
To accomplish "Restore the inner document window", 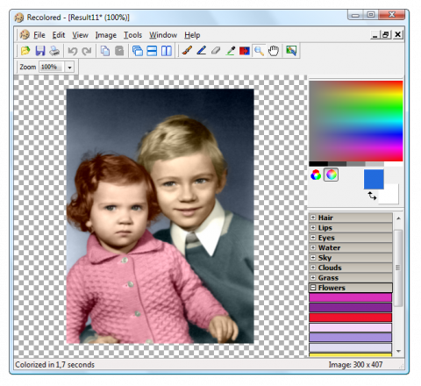I will [x=386, y=35].
